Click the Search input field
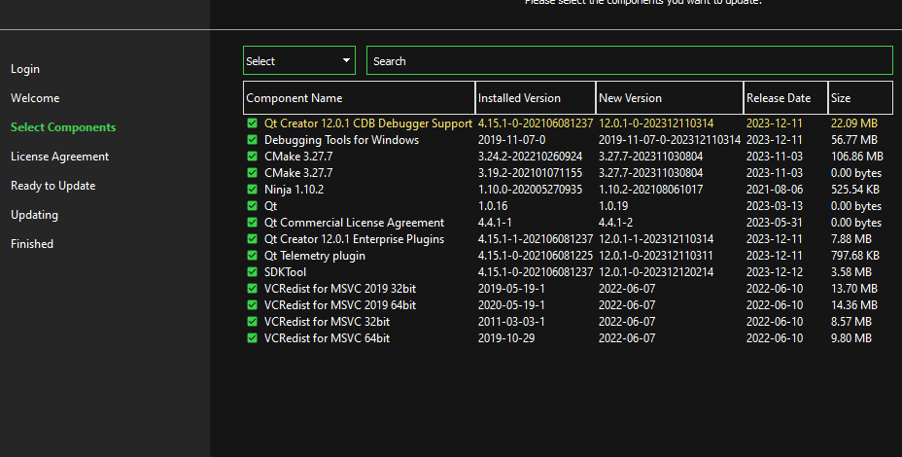 coord(630,60)
